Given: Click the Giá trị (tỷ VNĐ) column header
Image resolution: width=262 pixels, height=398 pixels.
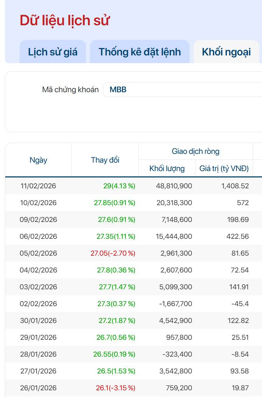Looking at the screenshot, I should point(224,169).
